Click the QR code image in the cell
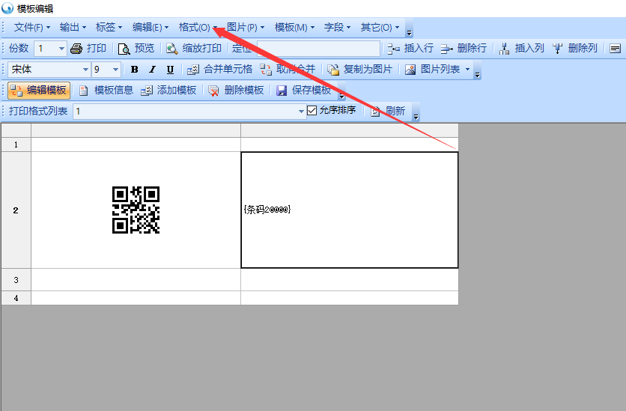The image size is (626, 411). point(136,210)
